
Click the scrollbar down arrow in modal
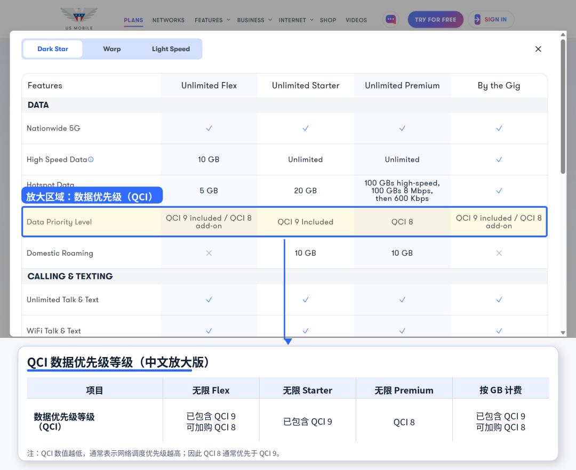click(563, 333)
